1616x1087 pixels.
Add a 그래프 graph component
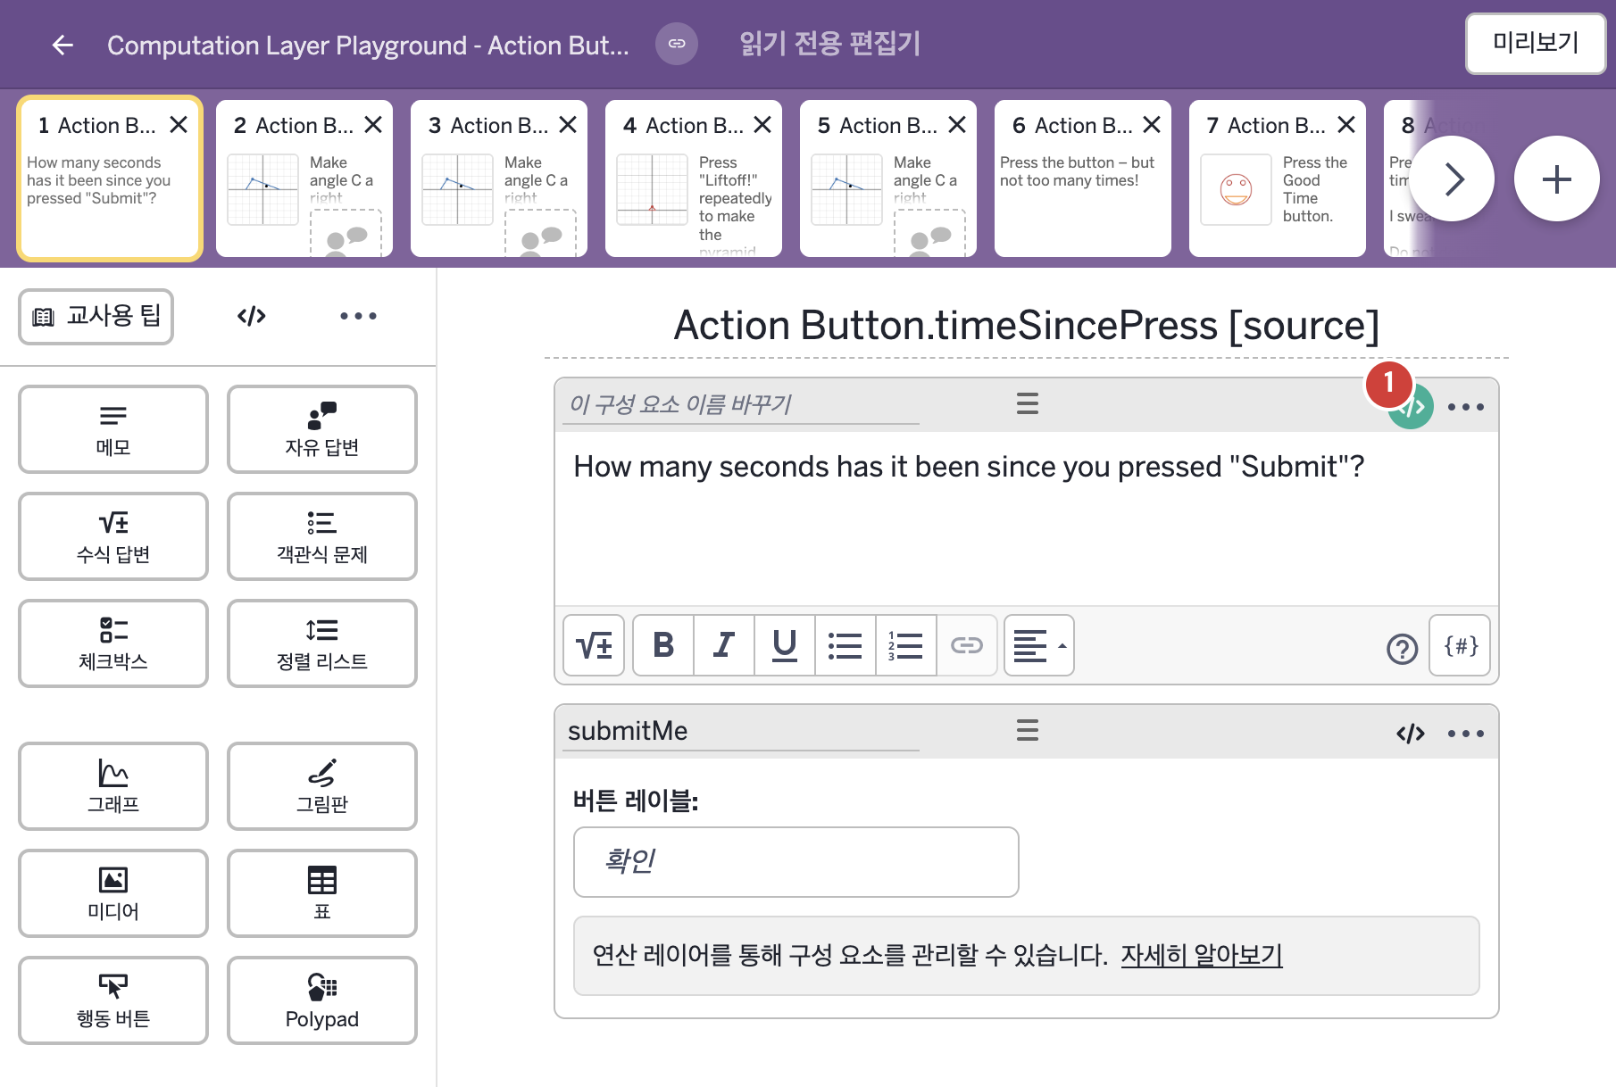click(x=113, y=786)
